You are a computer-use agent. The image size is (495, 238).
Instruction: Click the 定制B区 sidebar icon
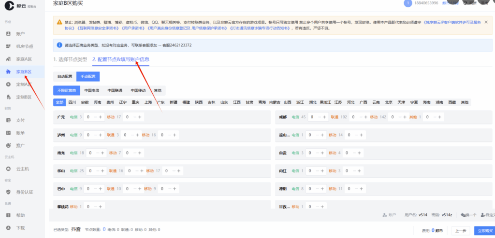[9, 97]
